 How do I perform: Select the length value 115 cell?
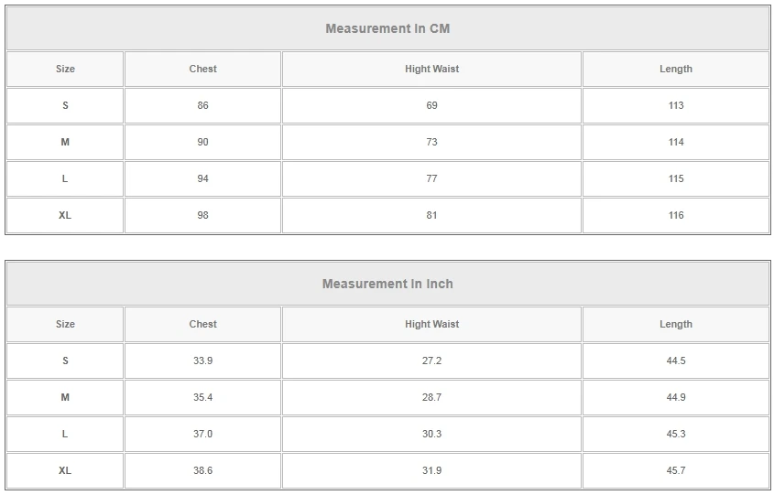click(675, 178)
